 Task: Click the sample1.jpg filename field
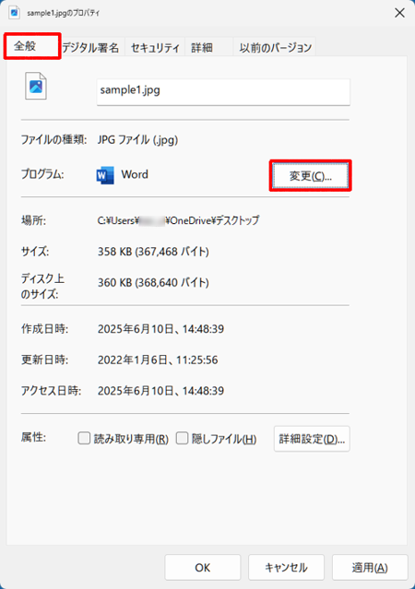pyautogui.click(x=223, y=91)
